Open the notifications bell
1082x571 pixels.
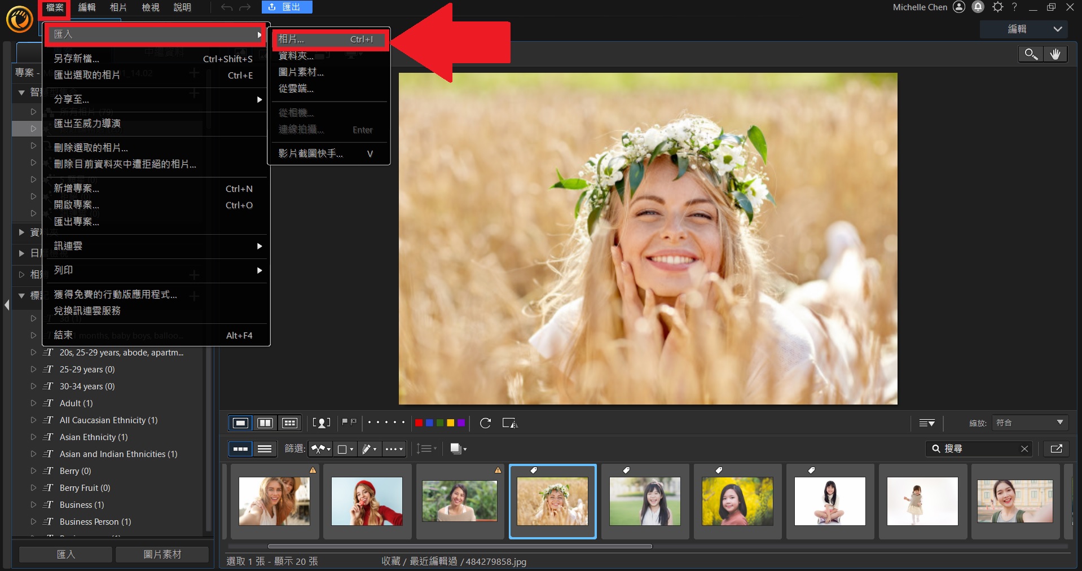(x=978, y=7)
